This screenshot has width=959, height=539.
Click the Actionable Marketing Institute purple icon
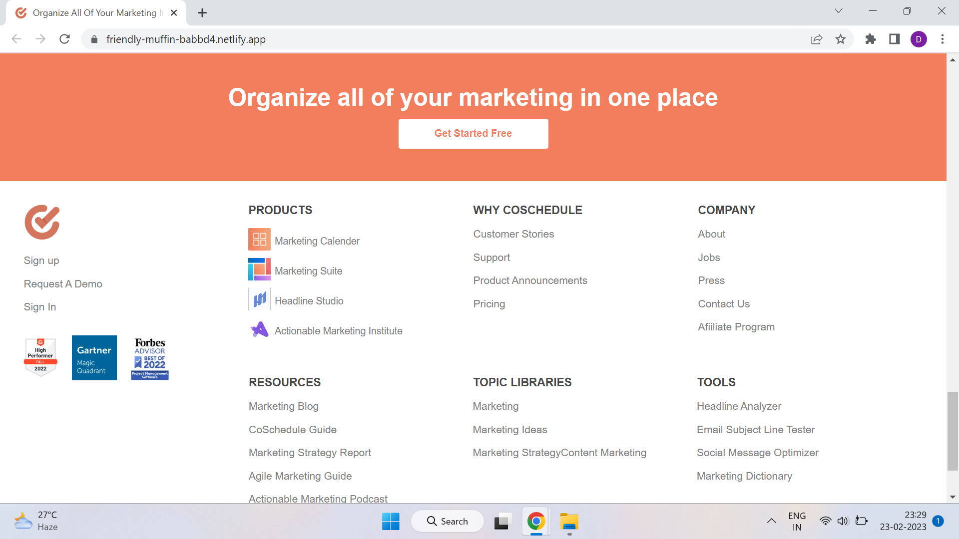click(259, 329)
